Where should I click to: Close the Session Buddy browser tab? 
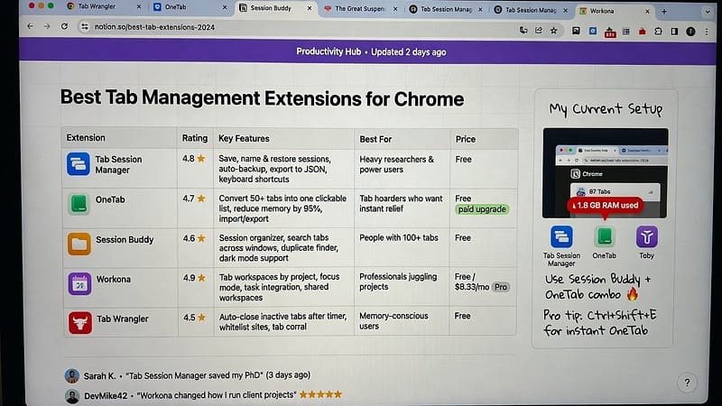click(310, 8)
